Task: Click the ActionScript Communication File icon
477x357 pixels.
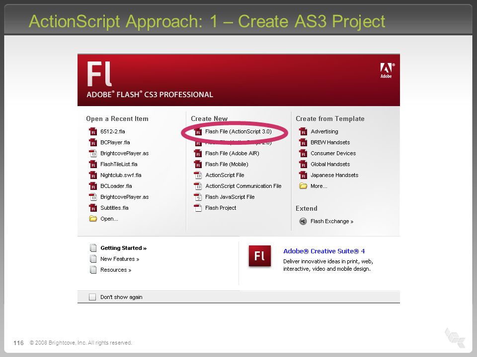Action: 198,186
